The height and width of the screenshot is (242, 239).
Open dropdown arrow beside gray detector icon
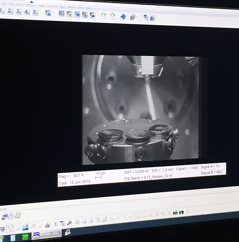tap(137, 17)
